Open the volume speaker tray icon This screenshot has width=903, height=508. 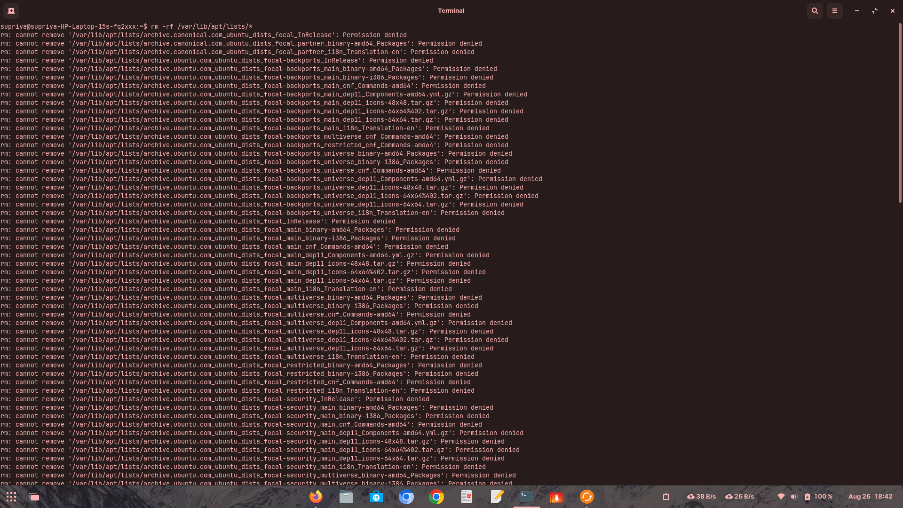794,497
